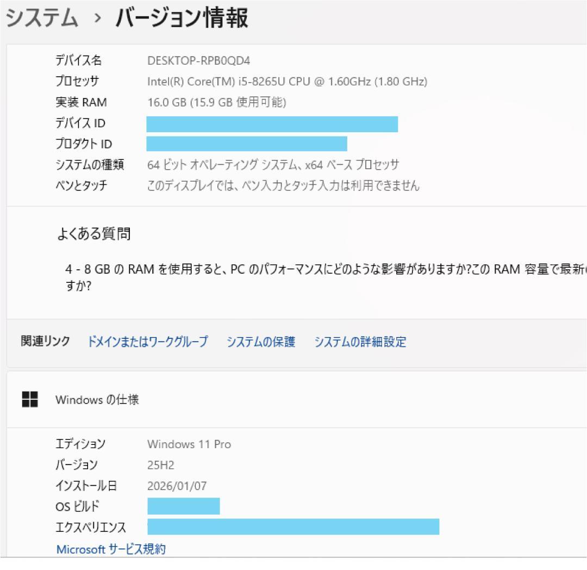The width and height of the screenshot is (587, 570).
Task: Click the Windows logo icon beside Windows の仕様
Action: pos(29,399)
